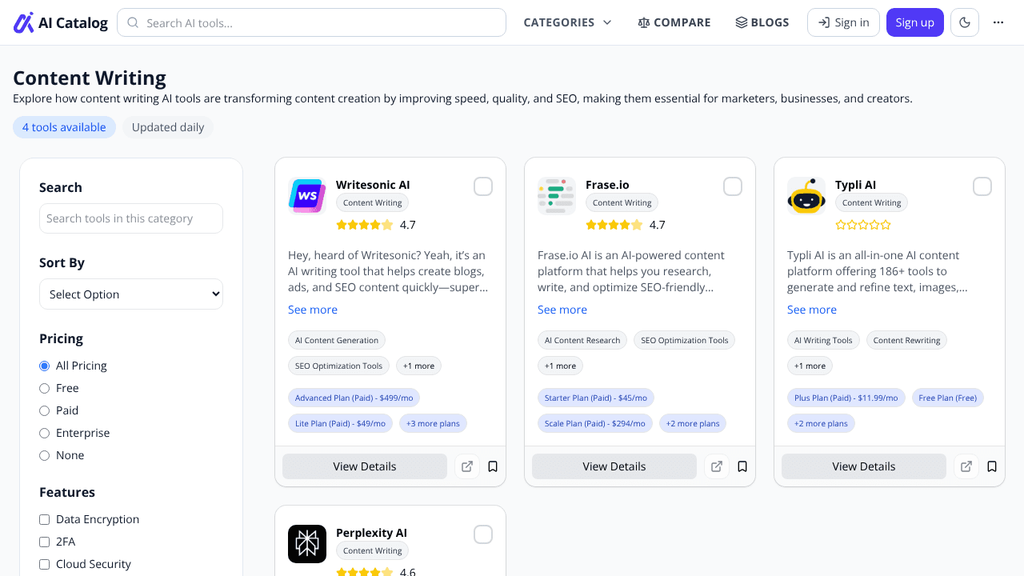Click Frase.io SEO Optimization Tools tag

click(685, 340)
